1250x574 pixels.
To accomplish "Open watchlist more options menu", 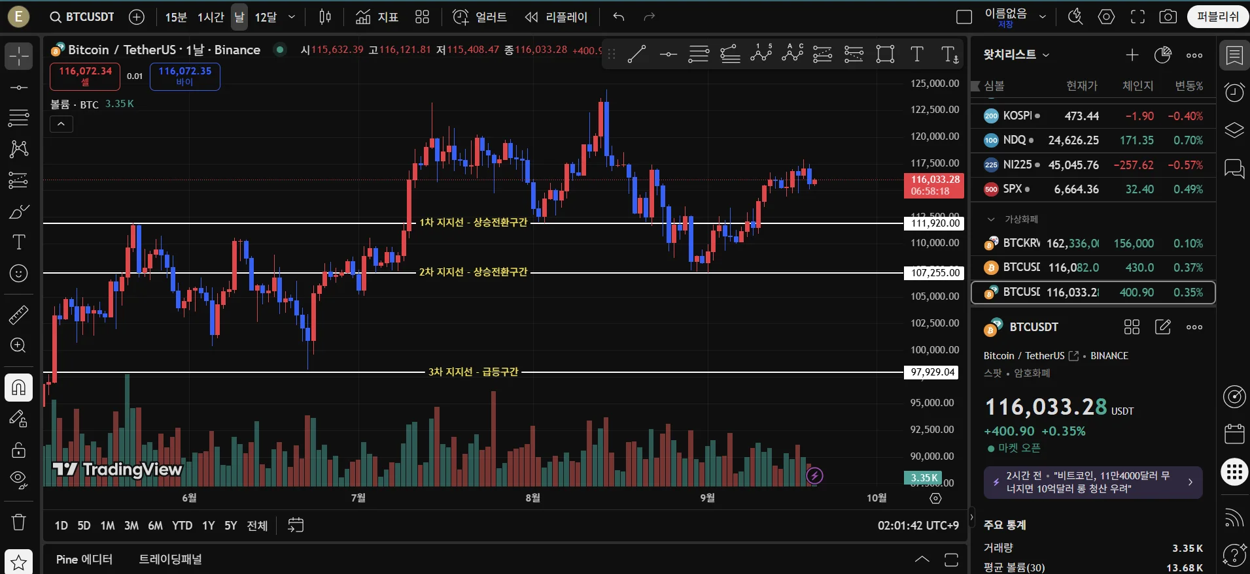I will 1194,56.
